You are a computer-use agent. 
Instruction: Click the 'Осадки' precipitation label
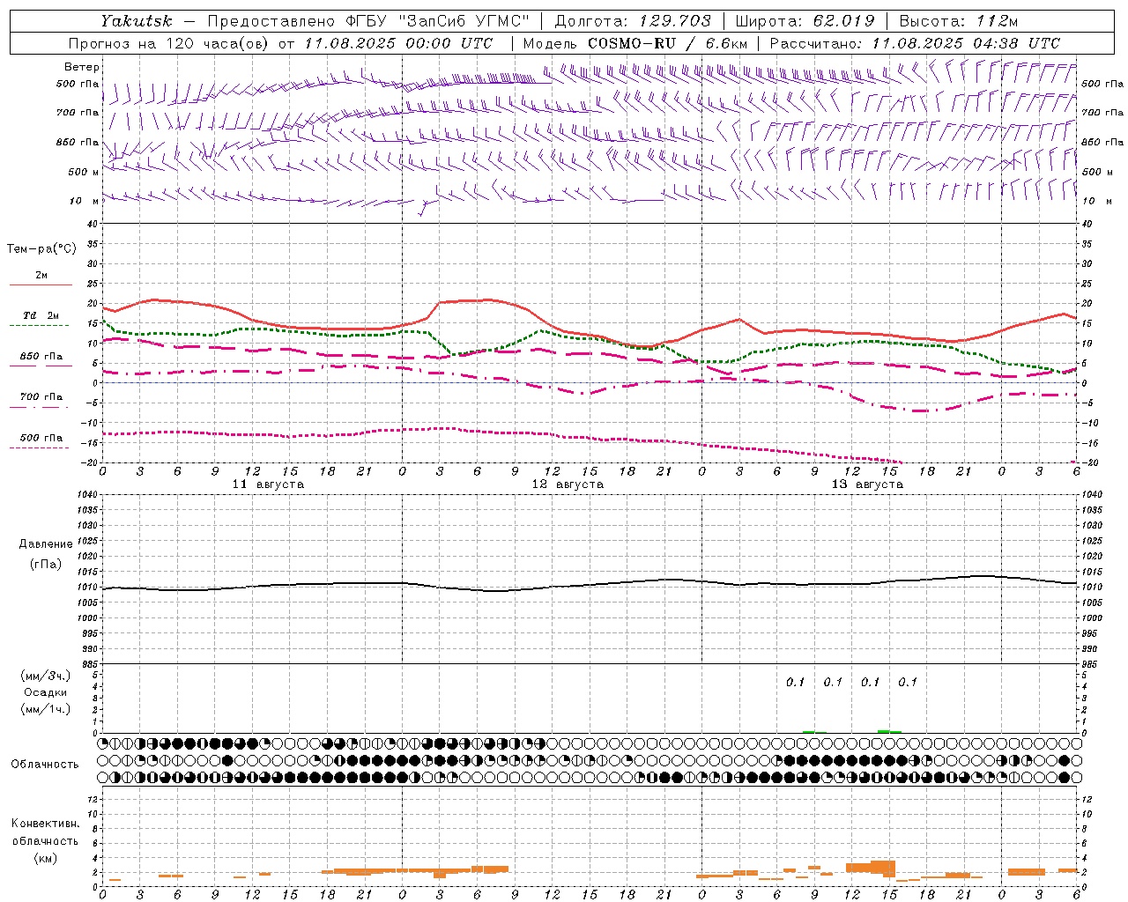pyautogui.click(x=45, y=692)
